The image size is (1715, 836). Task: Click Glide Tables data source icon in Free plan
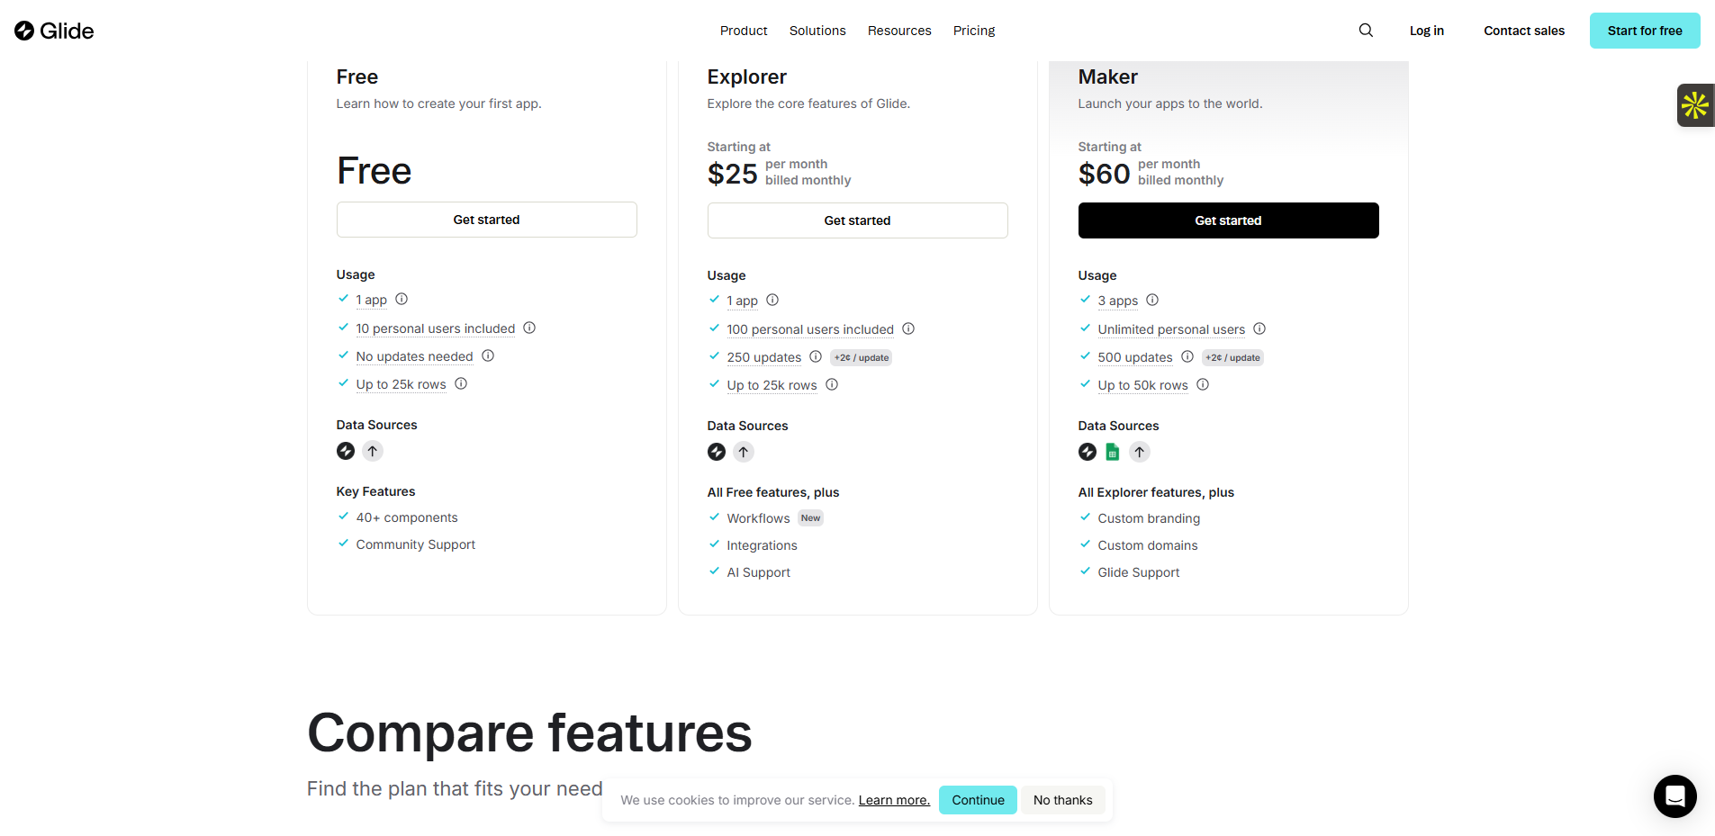click(346, 451)
